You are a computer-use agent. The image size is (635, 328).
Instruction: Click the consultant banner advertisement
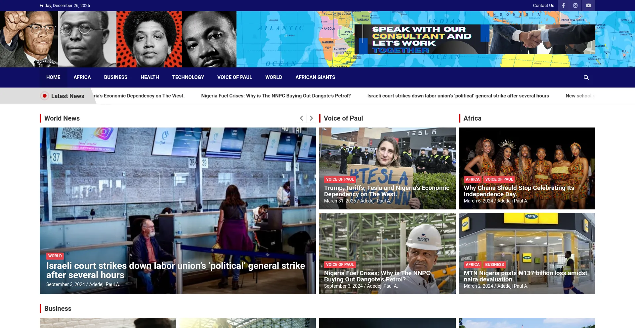pos(435,39)
